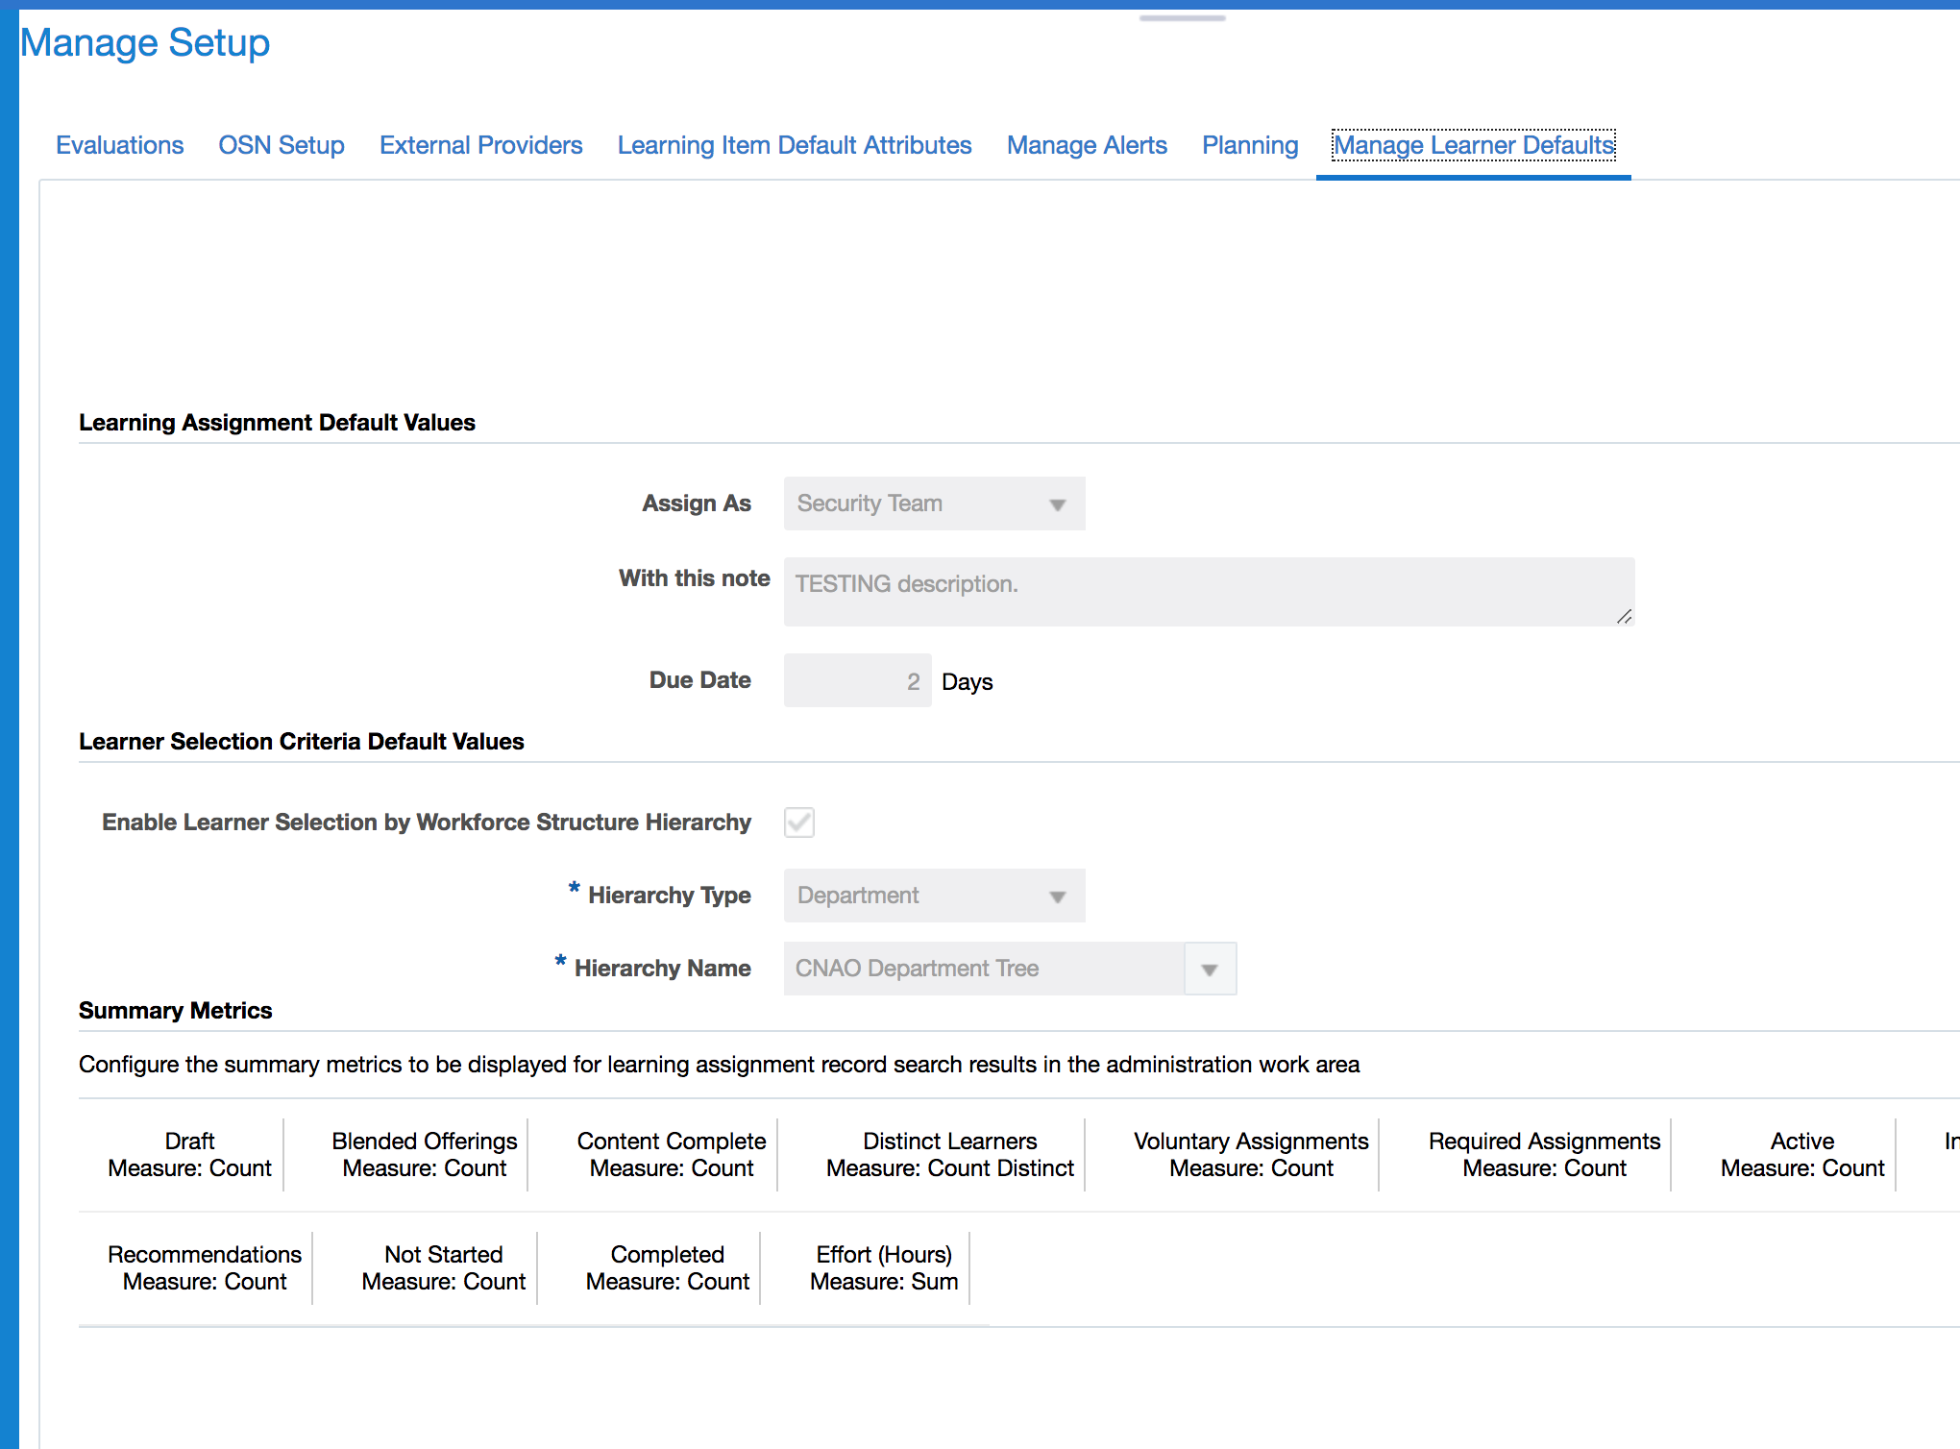This screenshot has height=1449, width=1960.
Task: Select Blended Offerings metric tile
Action: pyautogui.click(x=424, y=1154)
